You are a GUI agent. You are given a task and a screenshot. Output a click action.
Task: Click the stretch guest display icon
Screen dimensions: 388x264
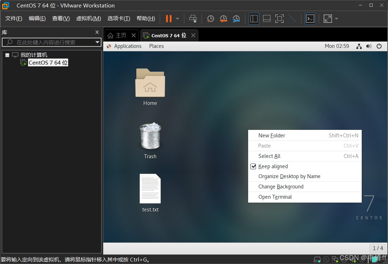[328, 18]
